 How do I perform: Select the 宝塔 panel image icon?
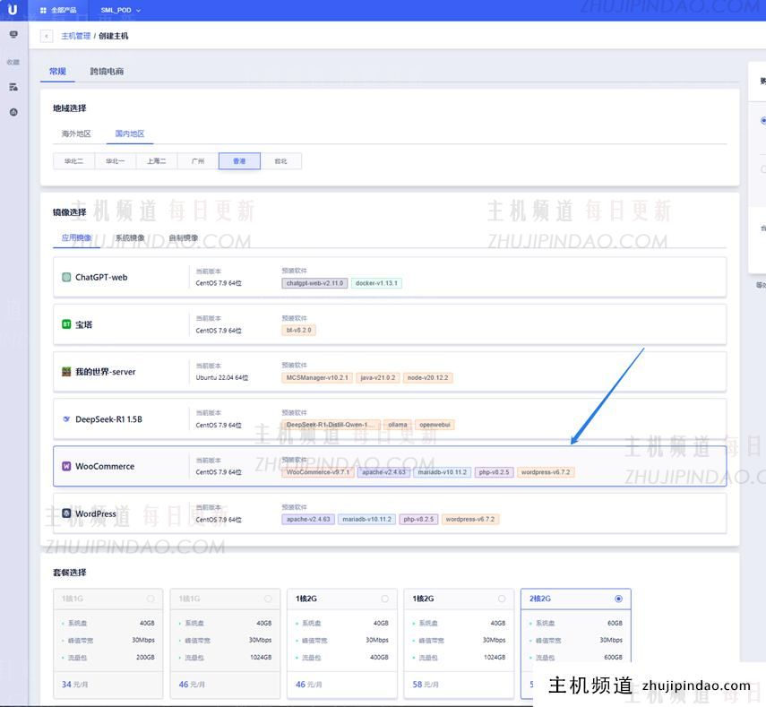(x=66, y=324)
